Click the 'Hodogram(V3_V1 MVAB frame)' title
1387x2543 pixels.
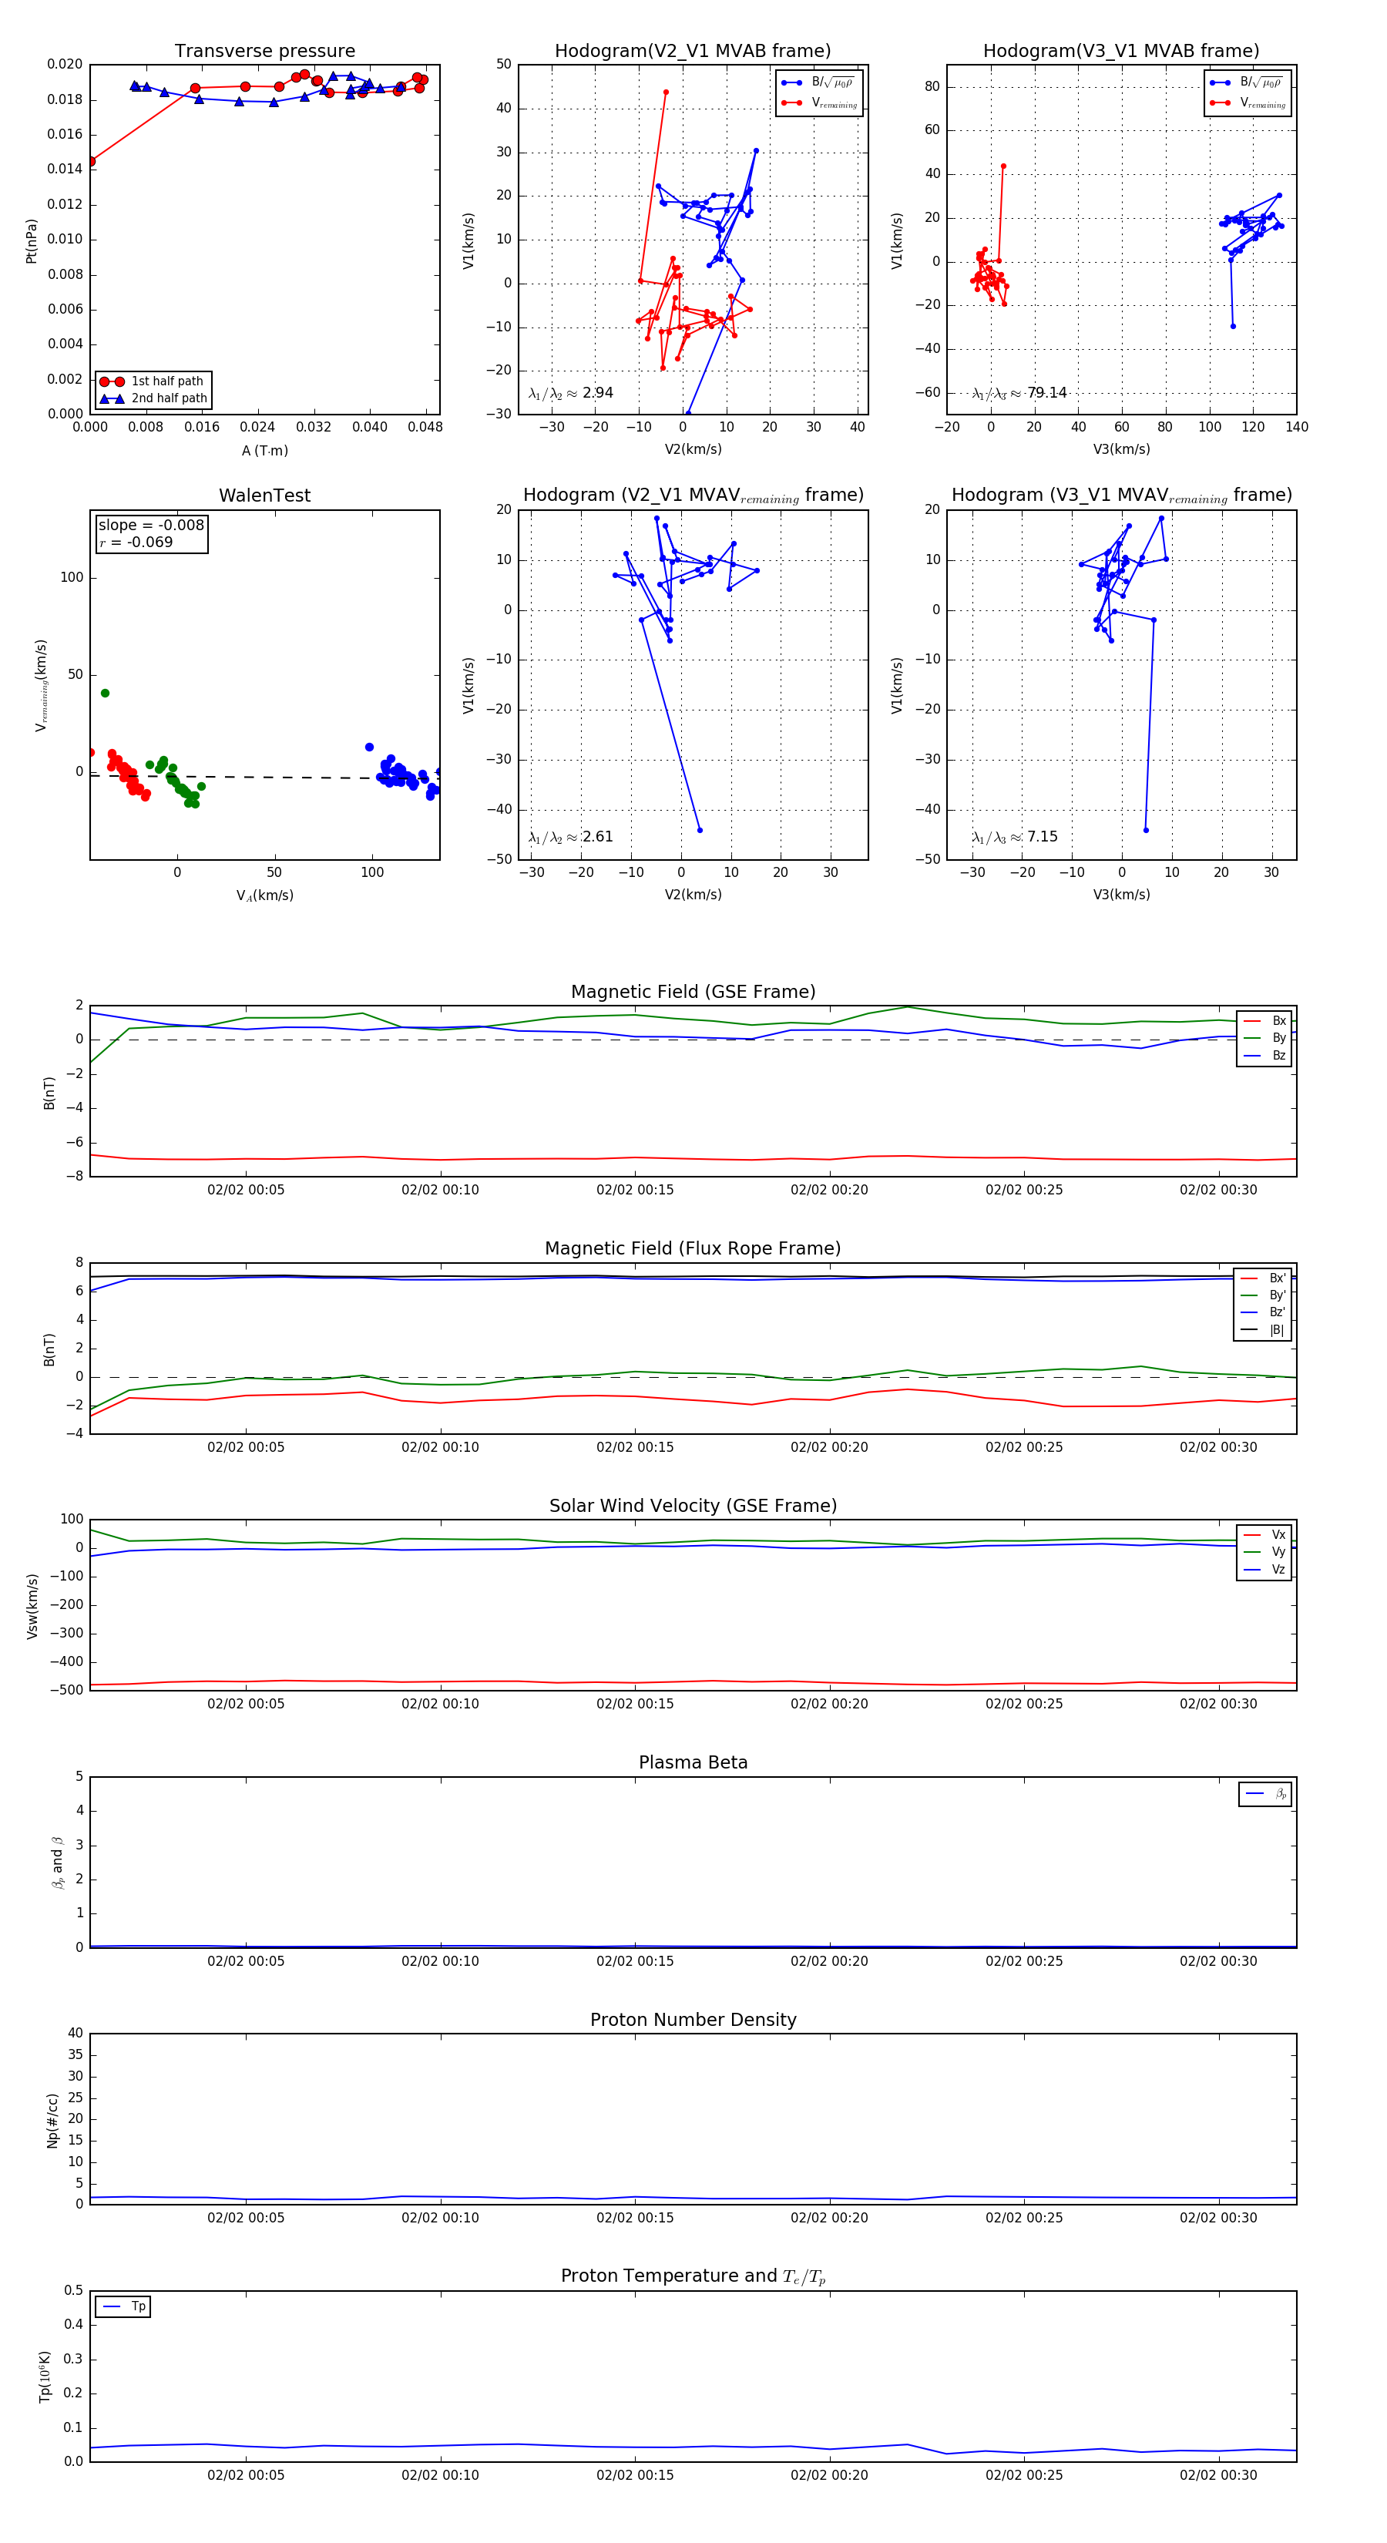pyautogui.click(x=1120, y=52)
